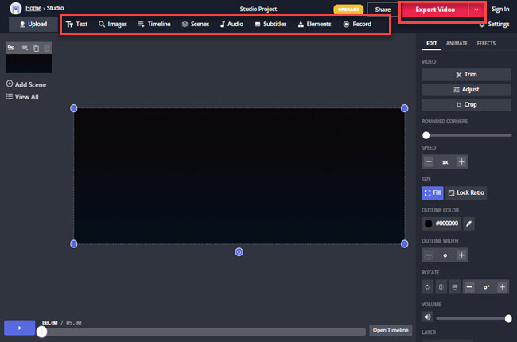Click the yellow Upgrade badge
The height and width of the screenshot is (342, 517).
348,10
